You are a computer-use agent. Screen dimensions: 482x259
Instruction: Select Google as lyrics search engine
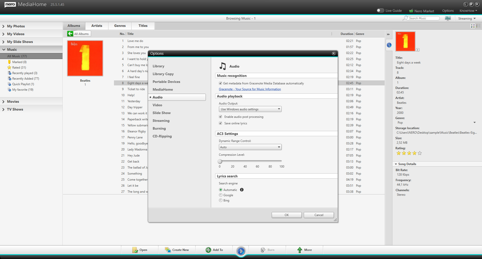click(221, 195)
